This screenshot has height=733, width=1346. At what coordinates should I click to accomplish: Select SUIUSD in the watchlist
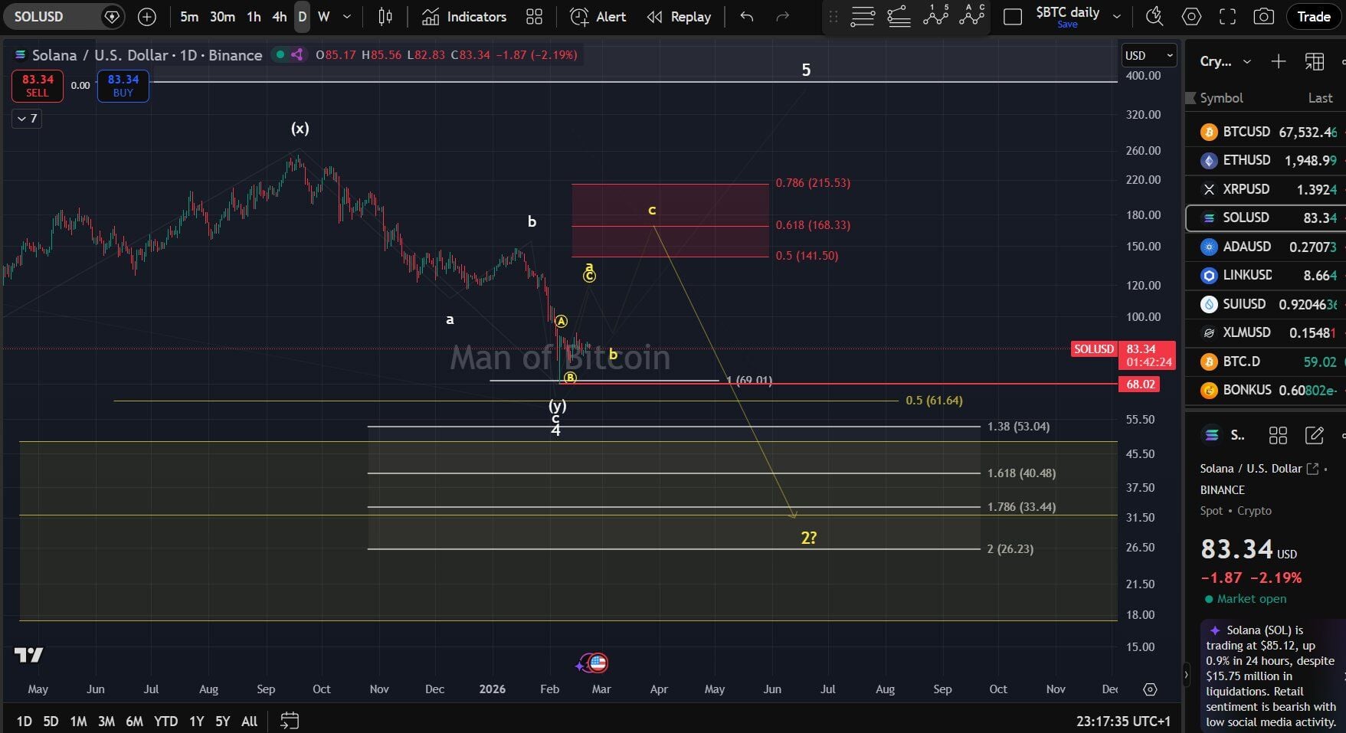(1266, 304)
